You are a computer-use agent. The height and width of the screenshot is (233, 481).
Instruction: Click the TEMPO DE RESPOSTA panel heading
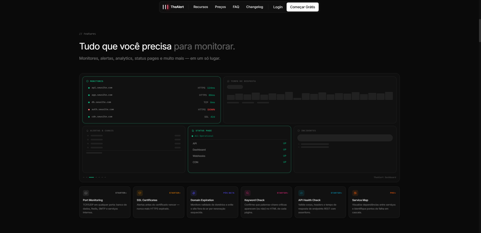[x=243, y=81]
